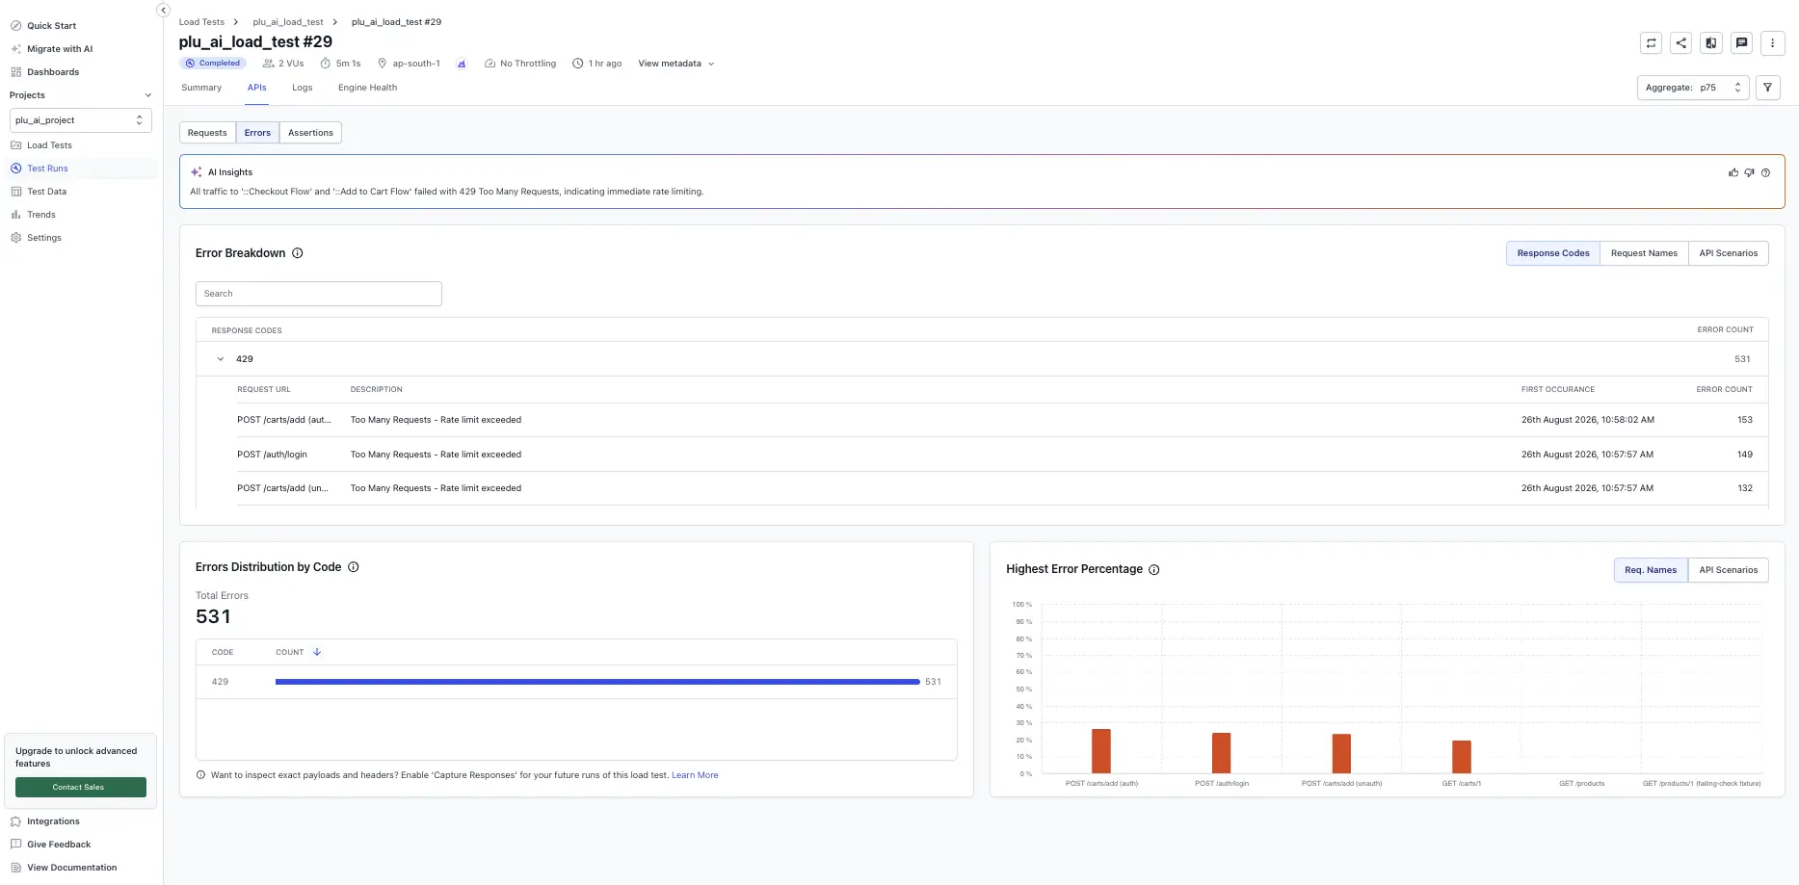Screen dimensions: 1799x885
Task: Switch to the APIs tab
Action: tap(256, 88)
